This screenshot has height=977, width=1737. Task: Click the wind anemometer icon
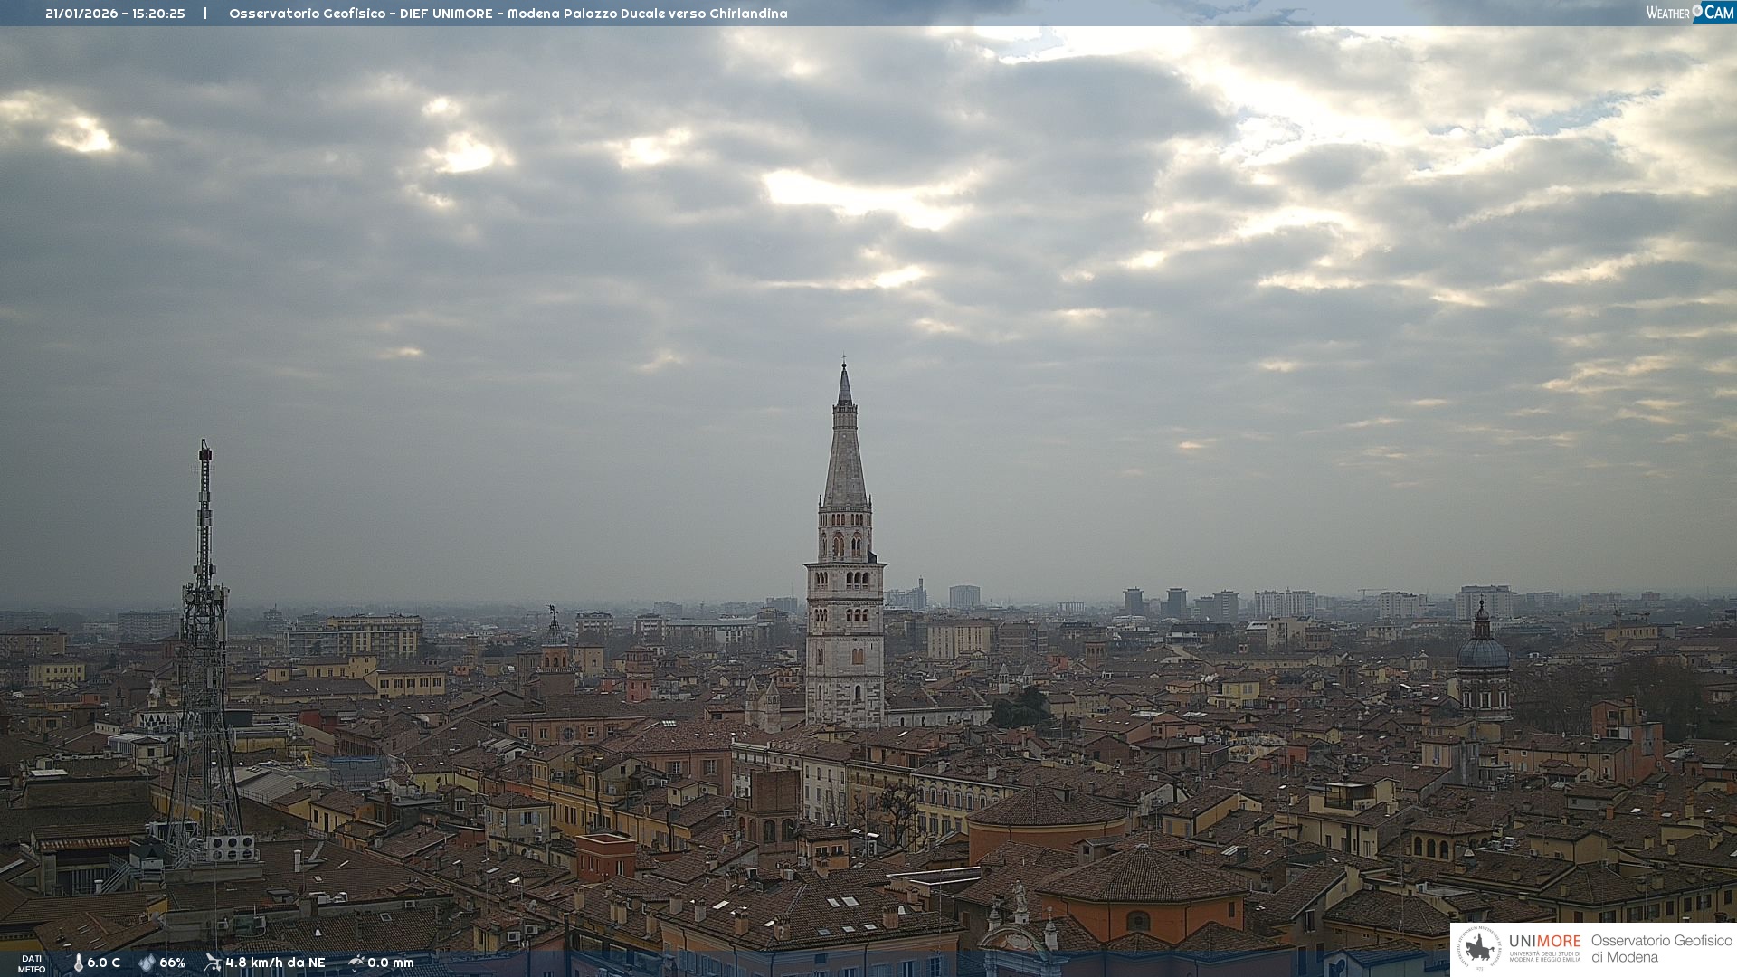click(213, 963)
